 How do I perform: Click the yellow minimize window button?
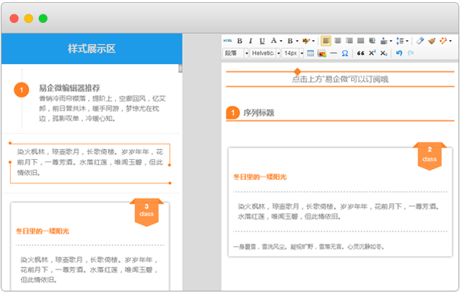tap(28, 18)
